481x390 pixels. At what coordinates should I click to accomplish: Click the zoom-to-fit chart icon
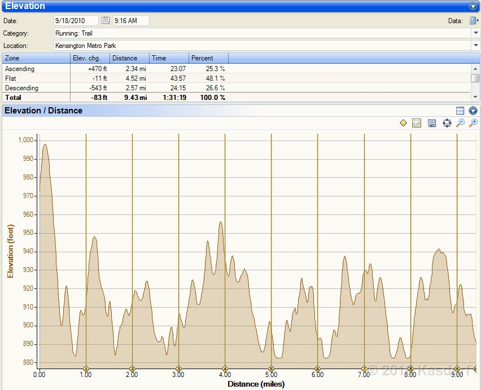click(447, 123)
